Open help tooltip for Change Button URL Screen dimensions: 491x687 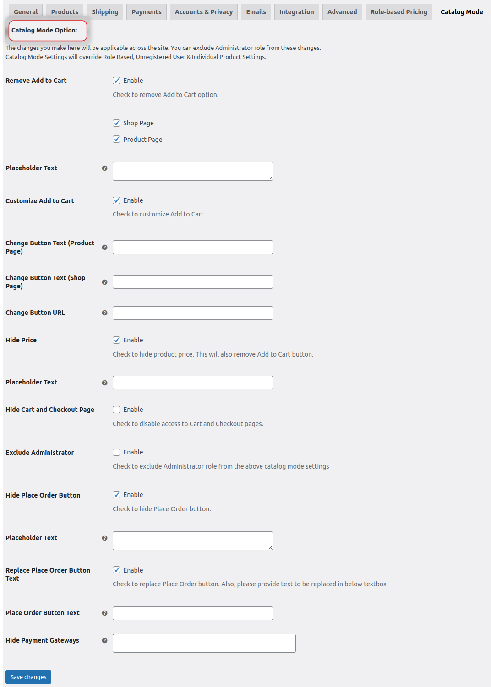click(104, 313)
